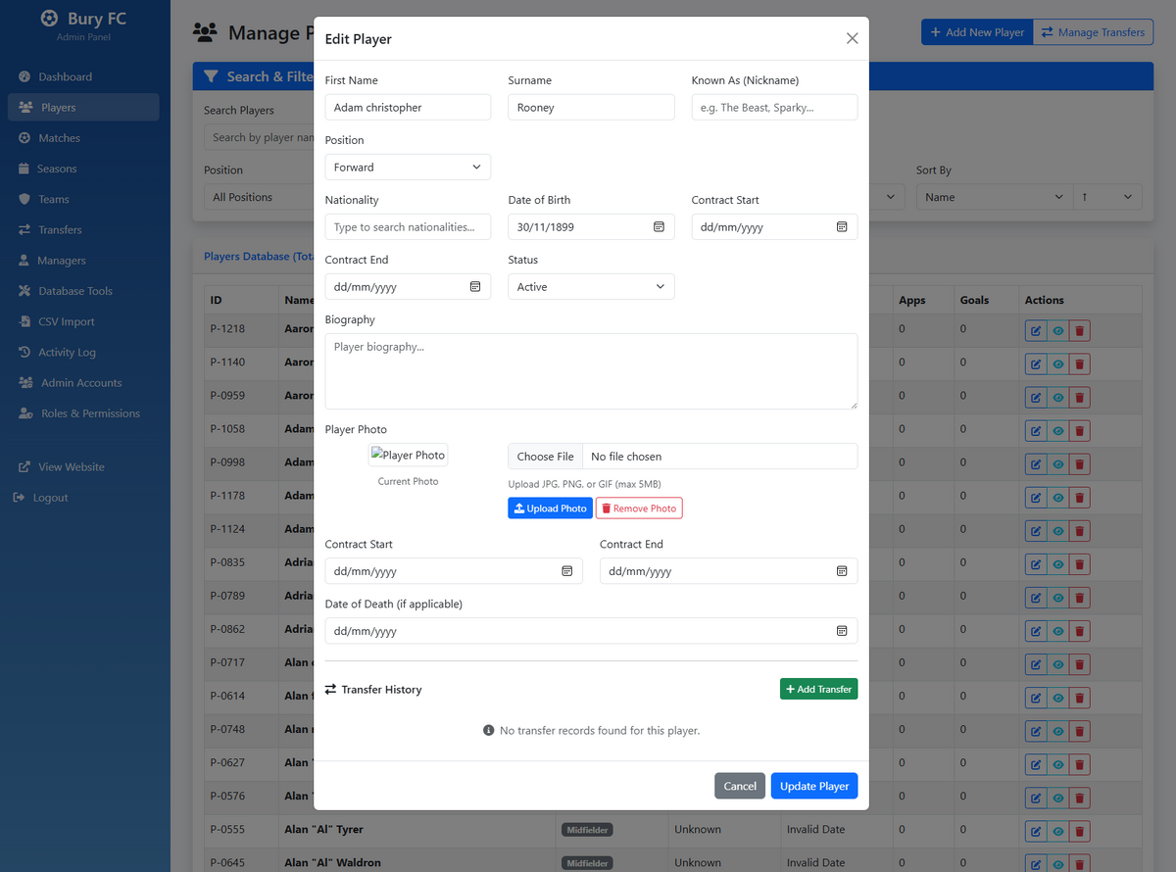This screenshot has height=872, width=1176.
Task: Click the edit icon for player P-1218
Action: point(1036,331)
